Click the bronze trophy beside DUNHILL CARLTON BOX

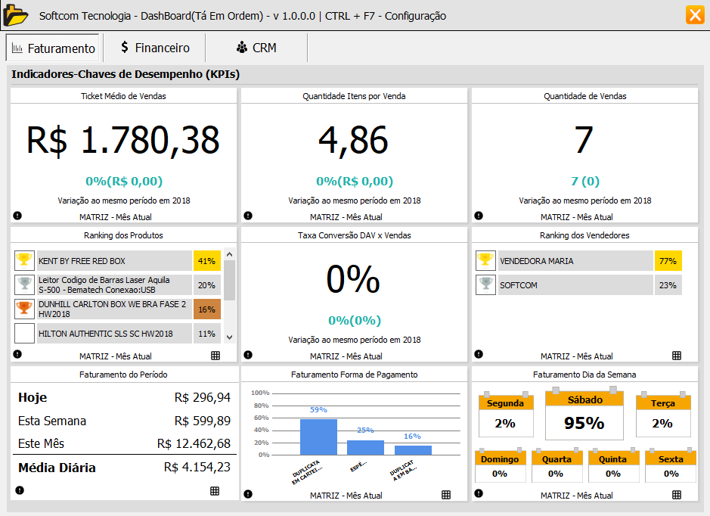point(25,309)
